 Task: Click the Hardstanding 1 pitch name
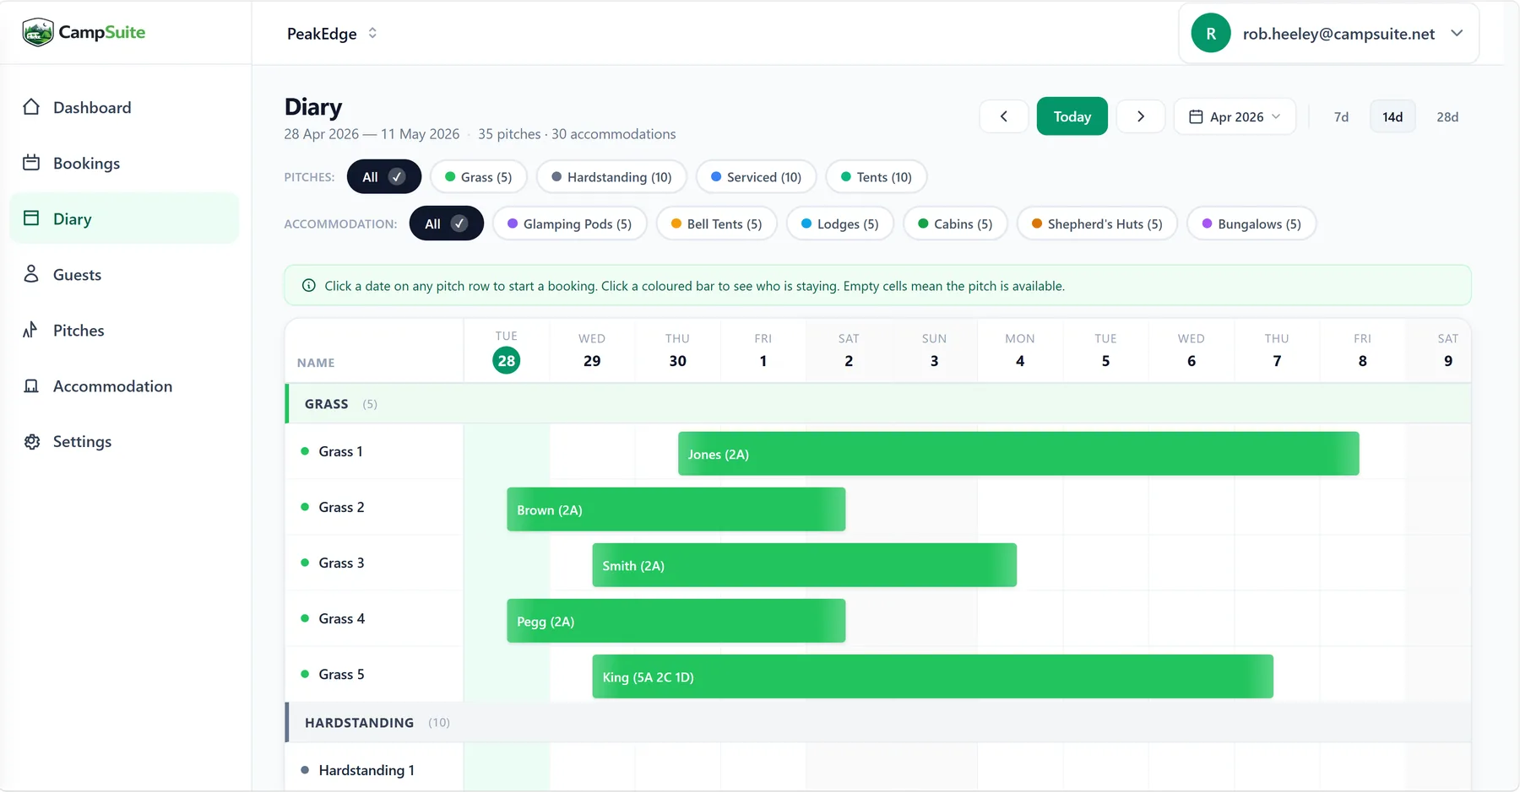366,770
